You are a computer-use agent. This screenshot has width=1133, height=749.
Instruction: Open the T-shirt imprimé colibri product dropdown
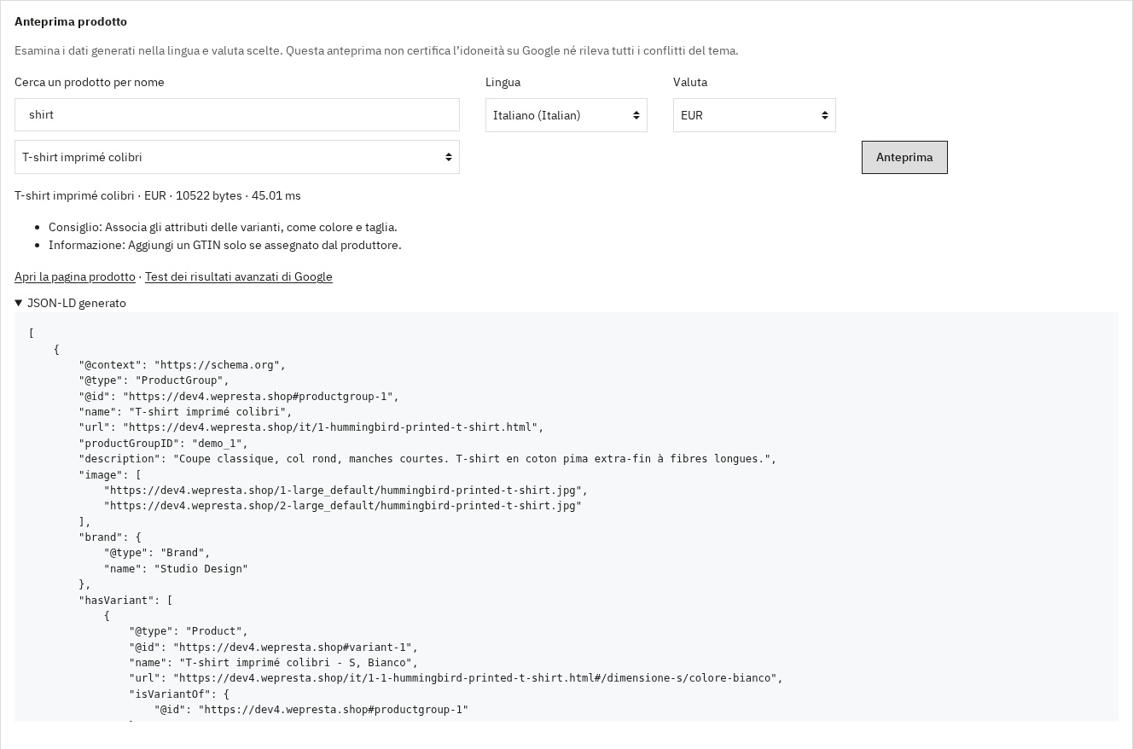point(237,157)
